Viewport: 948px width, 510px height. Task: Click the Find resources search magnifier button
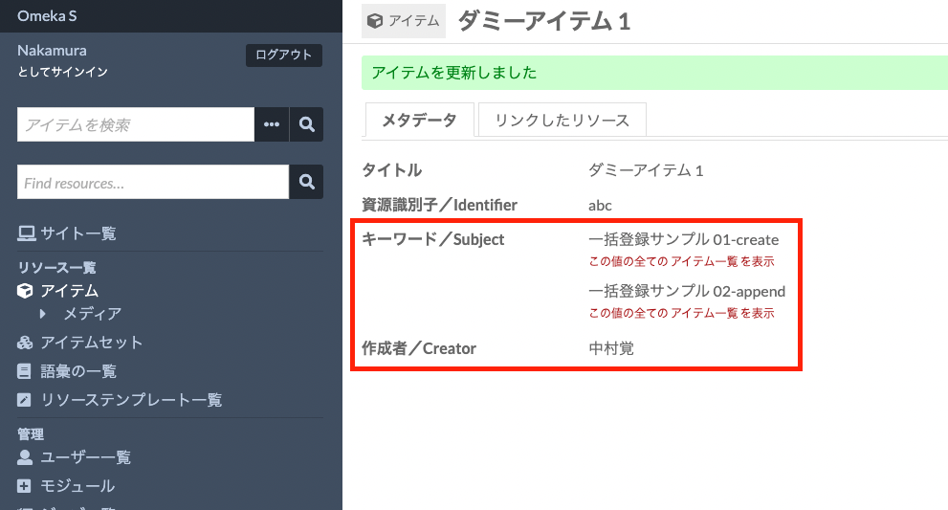pos(306,182)
